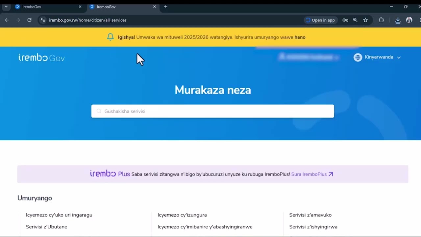Click the Open in app button
Viewport: 421px width, 237px height.
coord(320,20)
